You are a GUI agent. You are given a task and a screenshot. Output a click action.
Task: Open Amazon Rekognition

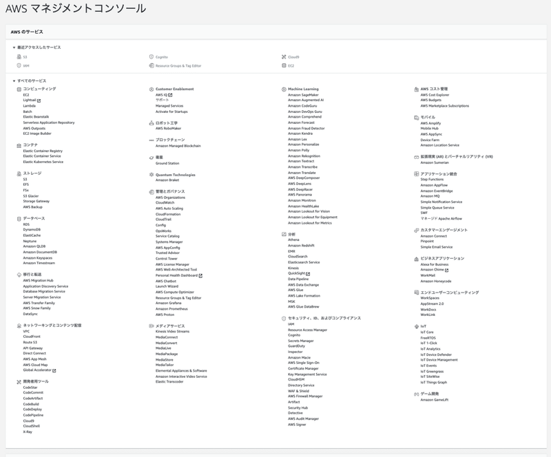(x=304, y=156)
